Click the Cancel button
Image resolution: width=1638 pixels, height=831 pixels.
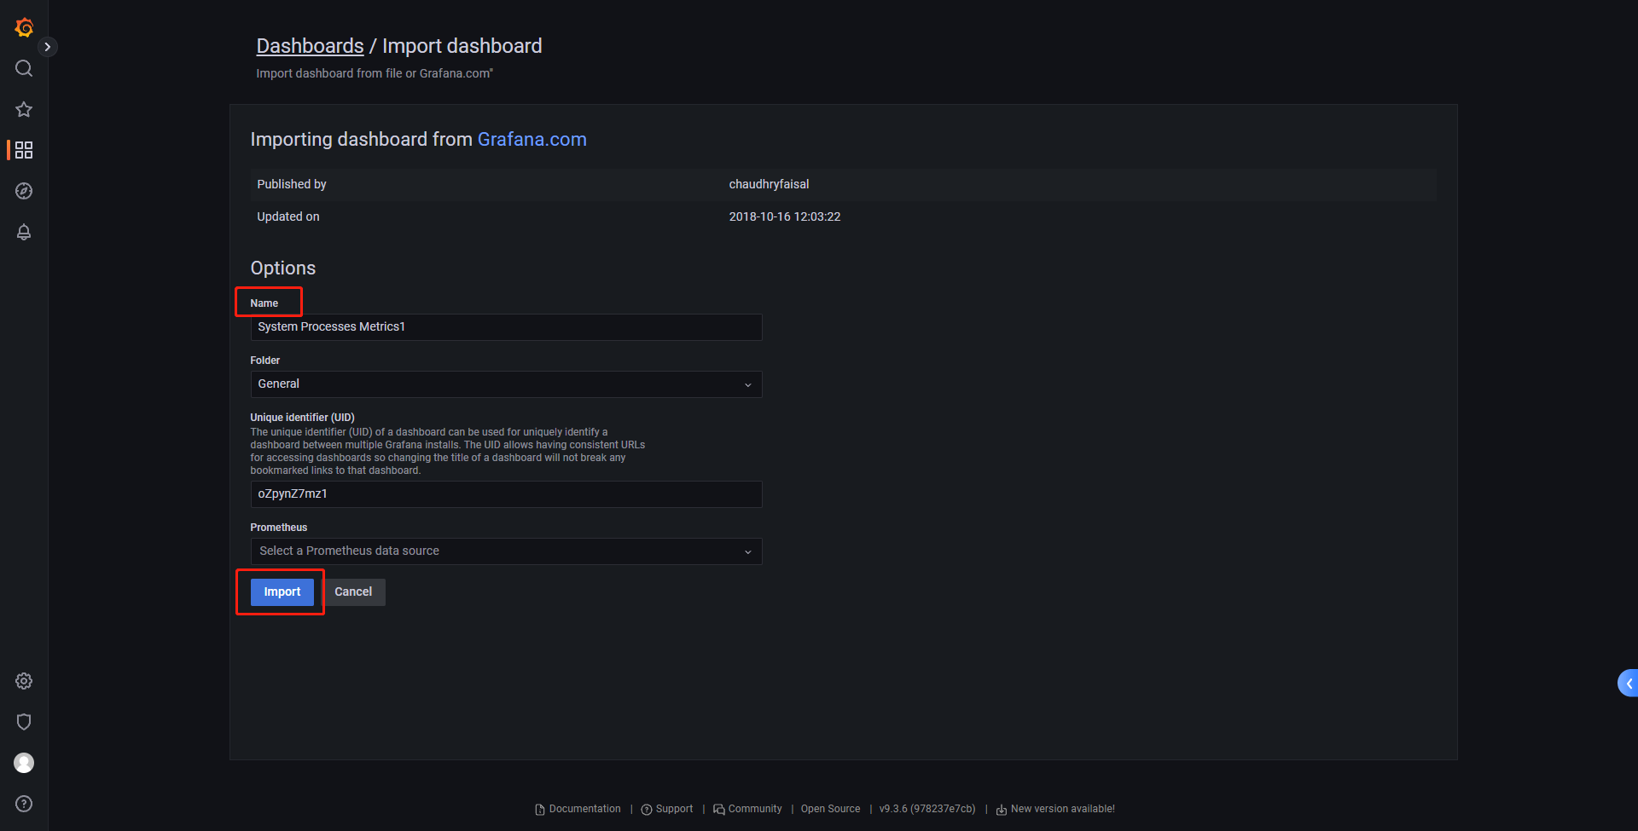pos(353,592)
